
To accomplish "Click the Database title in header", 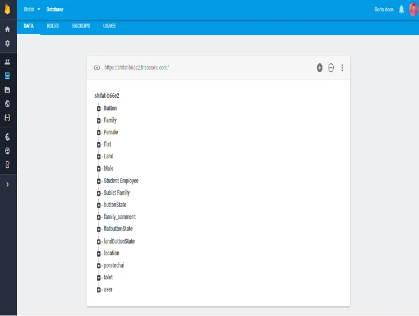I will pyautogui.click(x=55, y=10).
